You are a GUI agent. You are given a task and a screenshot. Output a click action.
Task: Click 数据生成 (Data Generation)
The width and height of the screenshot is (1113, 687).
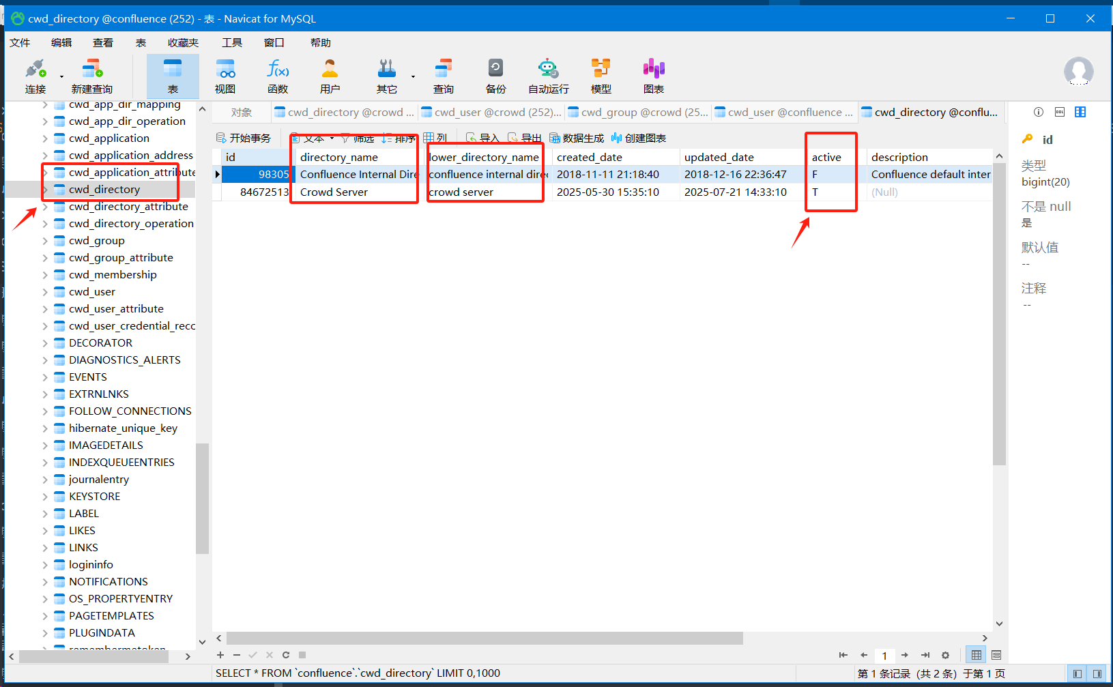tap(577, 138)
